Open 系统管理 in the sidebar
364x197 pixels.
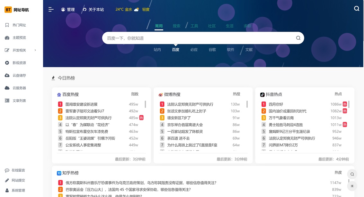coord(18,190)
